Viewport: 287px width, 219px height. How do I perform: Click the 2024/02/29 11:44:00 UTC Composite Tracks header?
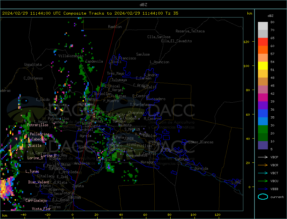pyautogui.click(x=90, y=13)
